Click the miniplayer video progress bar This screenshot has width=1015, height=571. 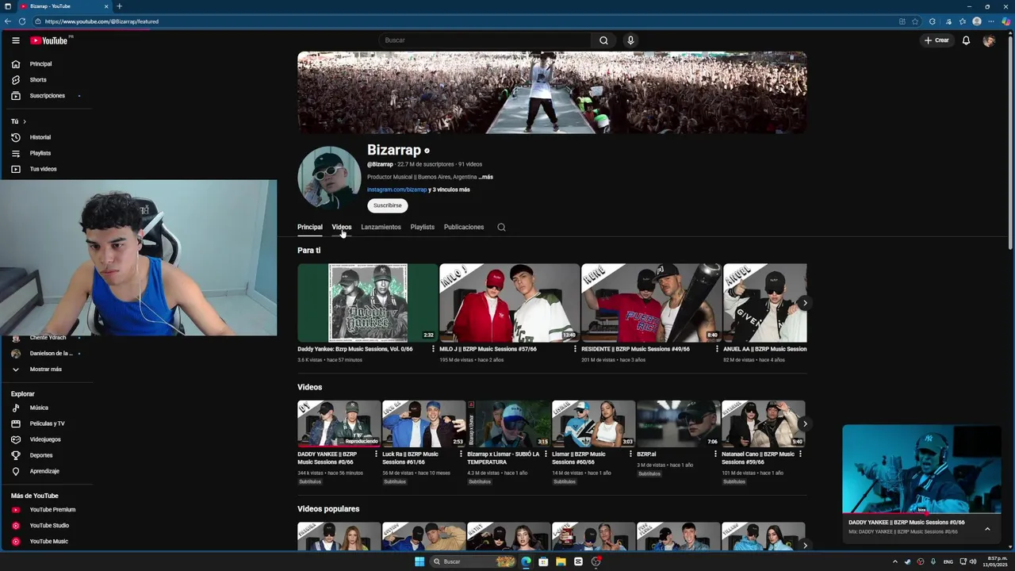921,513
